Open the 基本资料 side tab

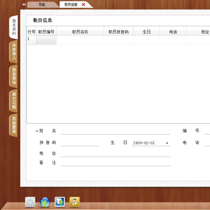pos(14,27)
